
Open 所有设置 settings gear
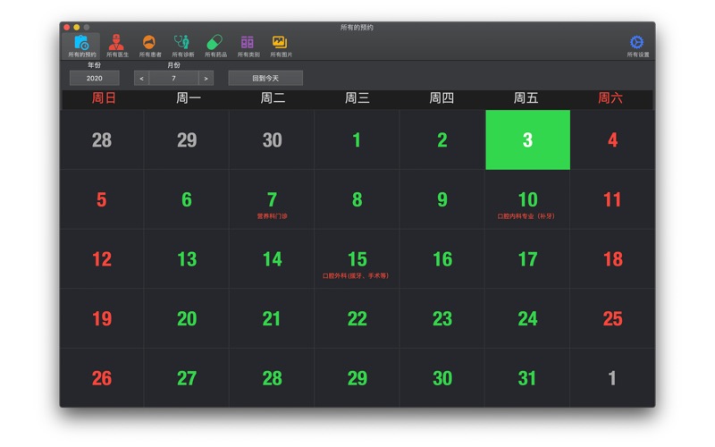tap(637, 46)
